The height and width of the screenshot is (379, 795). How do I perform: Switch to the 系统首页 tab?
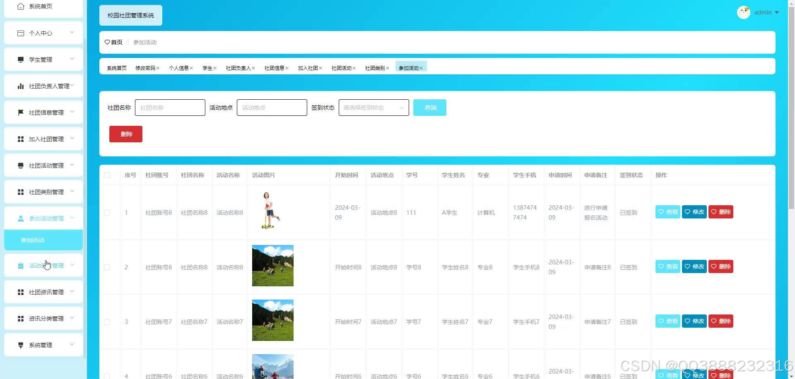[x=117, y=68]
